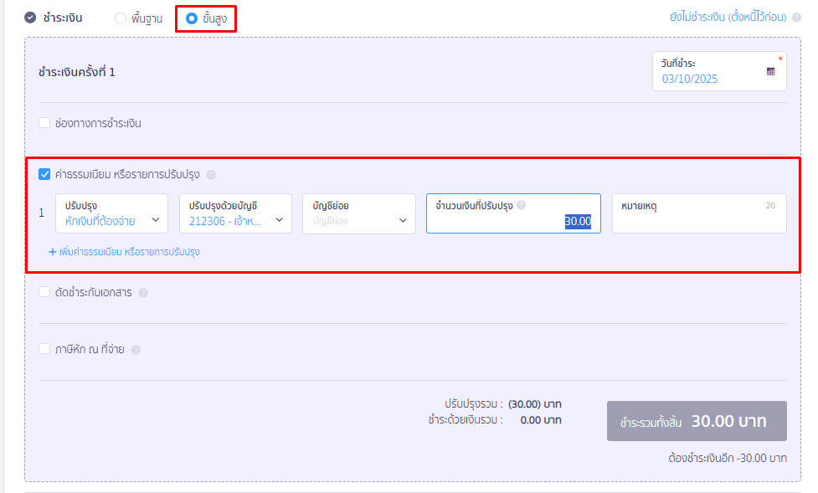This screenshot has width=818, height=493.
Task: Open the ปรับปรุง dropdown showing หักเงินที่ต้องจ่าย
Action: coord(111,213)
